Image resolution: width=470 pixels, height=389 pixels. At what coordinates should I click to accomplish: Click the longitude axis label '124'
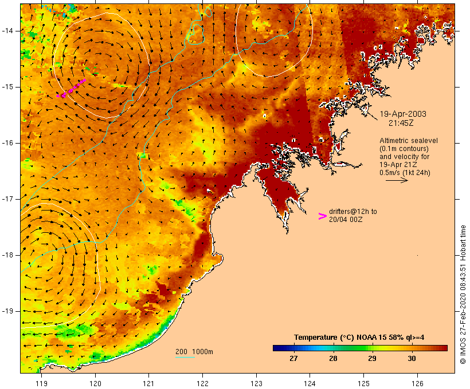point(310,384)
